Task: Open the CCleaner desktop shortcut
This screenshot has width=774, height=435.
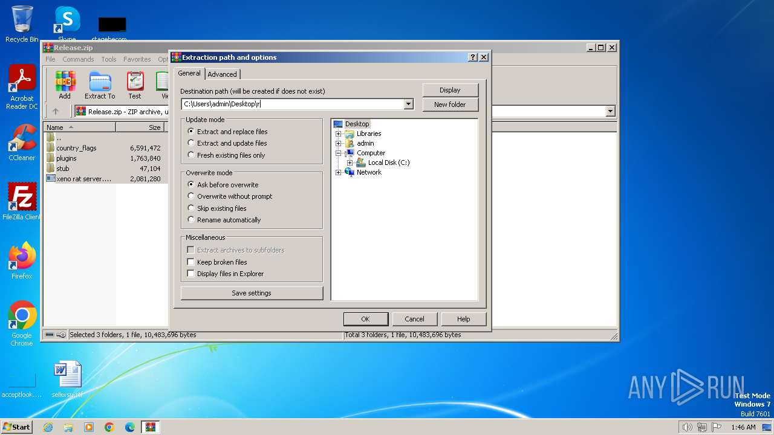Action: pyautogui.click(x=22, y=143)
